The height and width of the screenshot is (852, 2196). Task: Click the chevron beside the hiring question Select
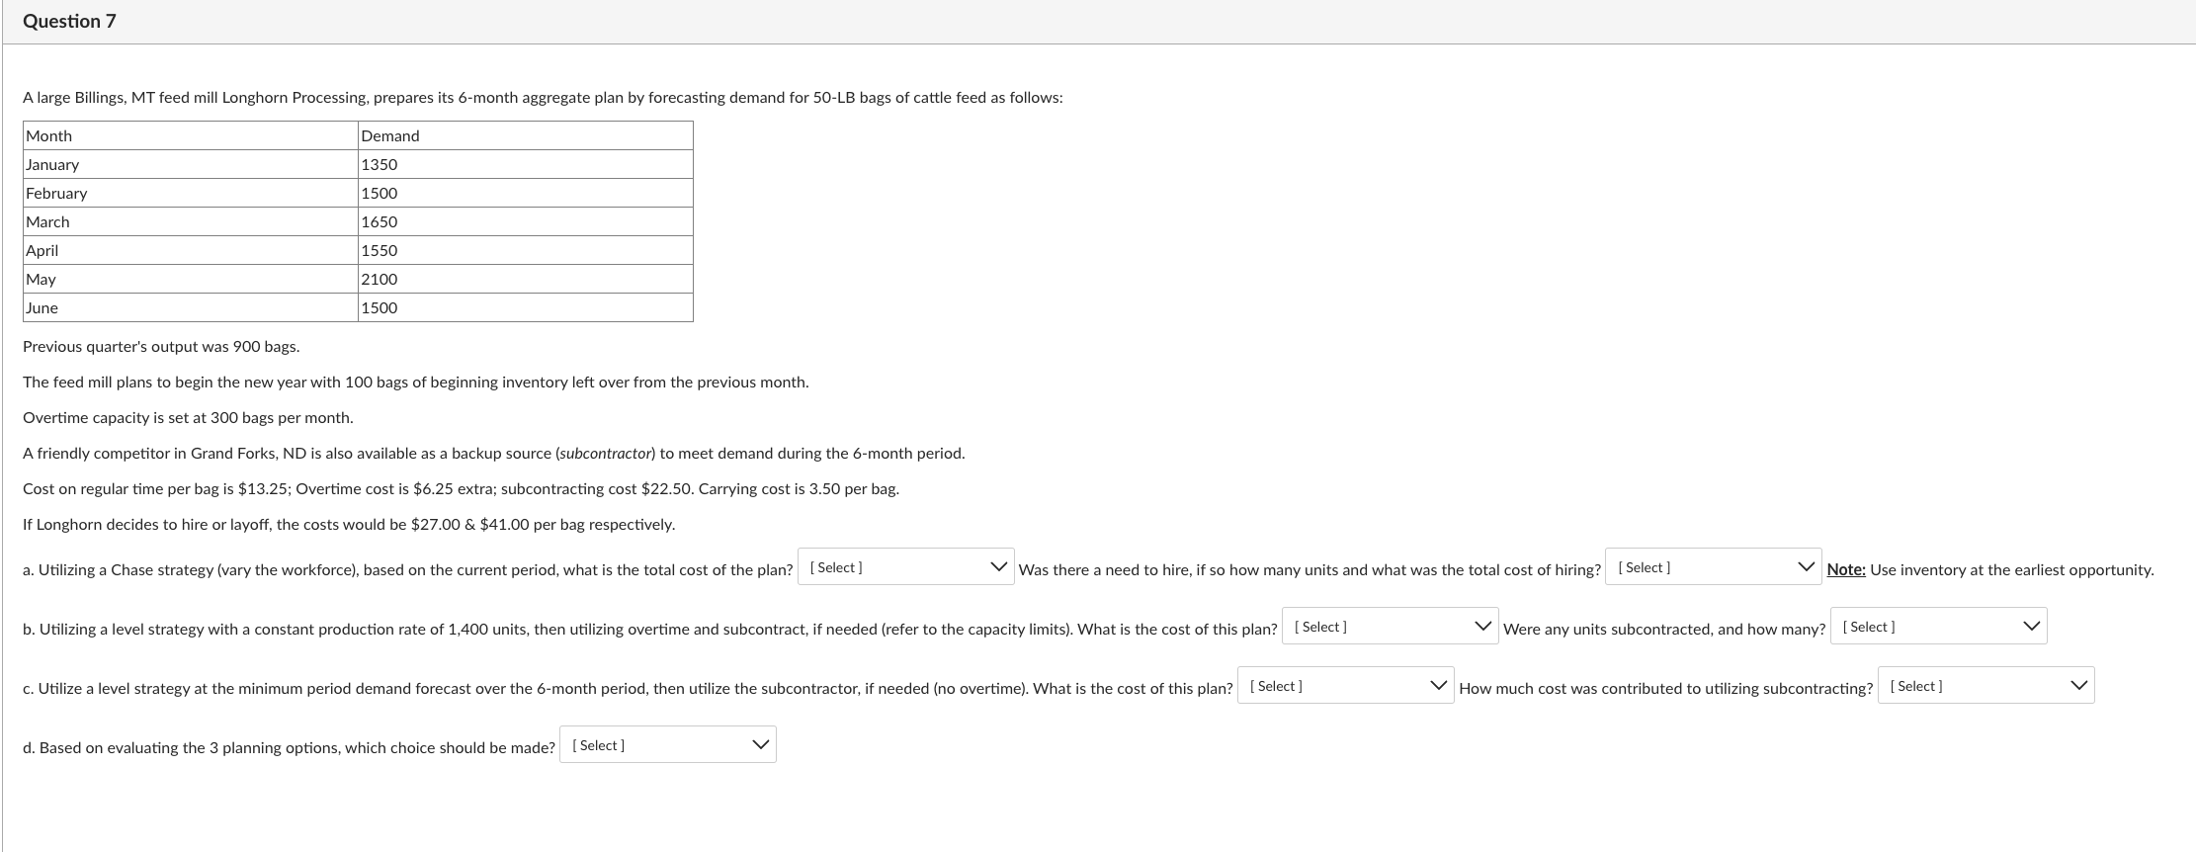(1808, 565)
